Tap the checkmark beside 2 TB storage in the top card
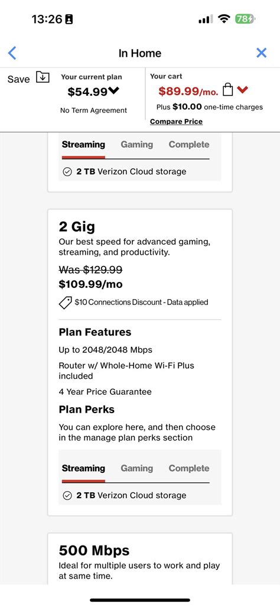 coord(67,172)
